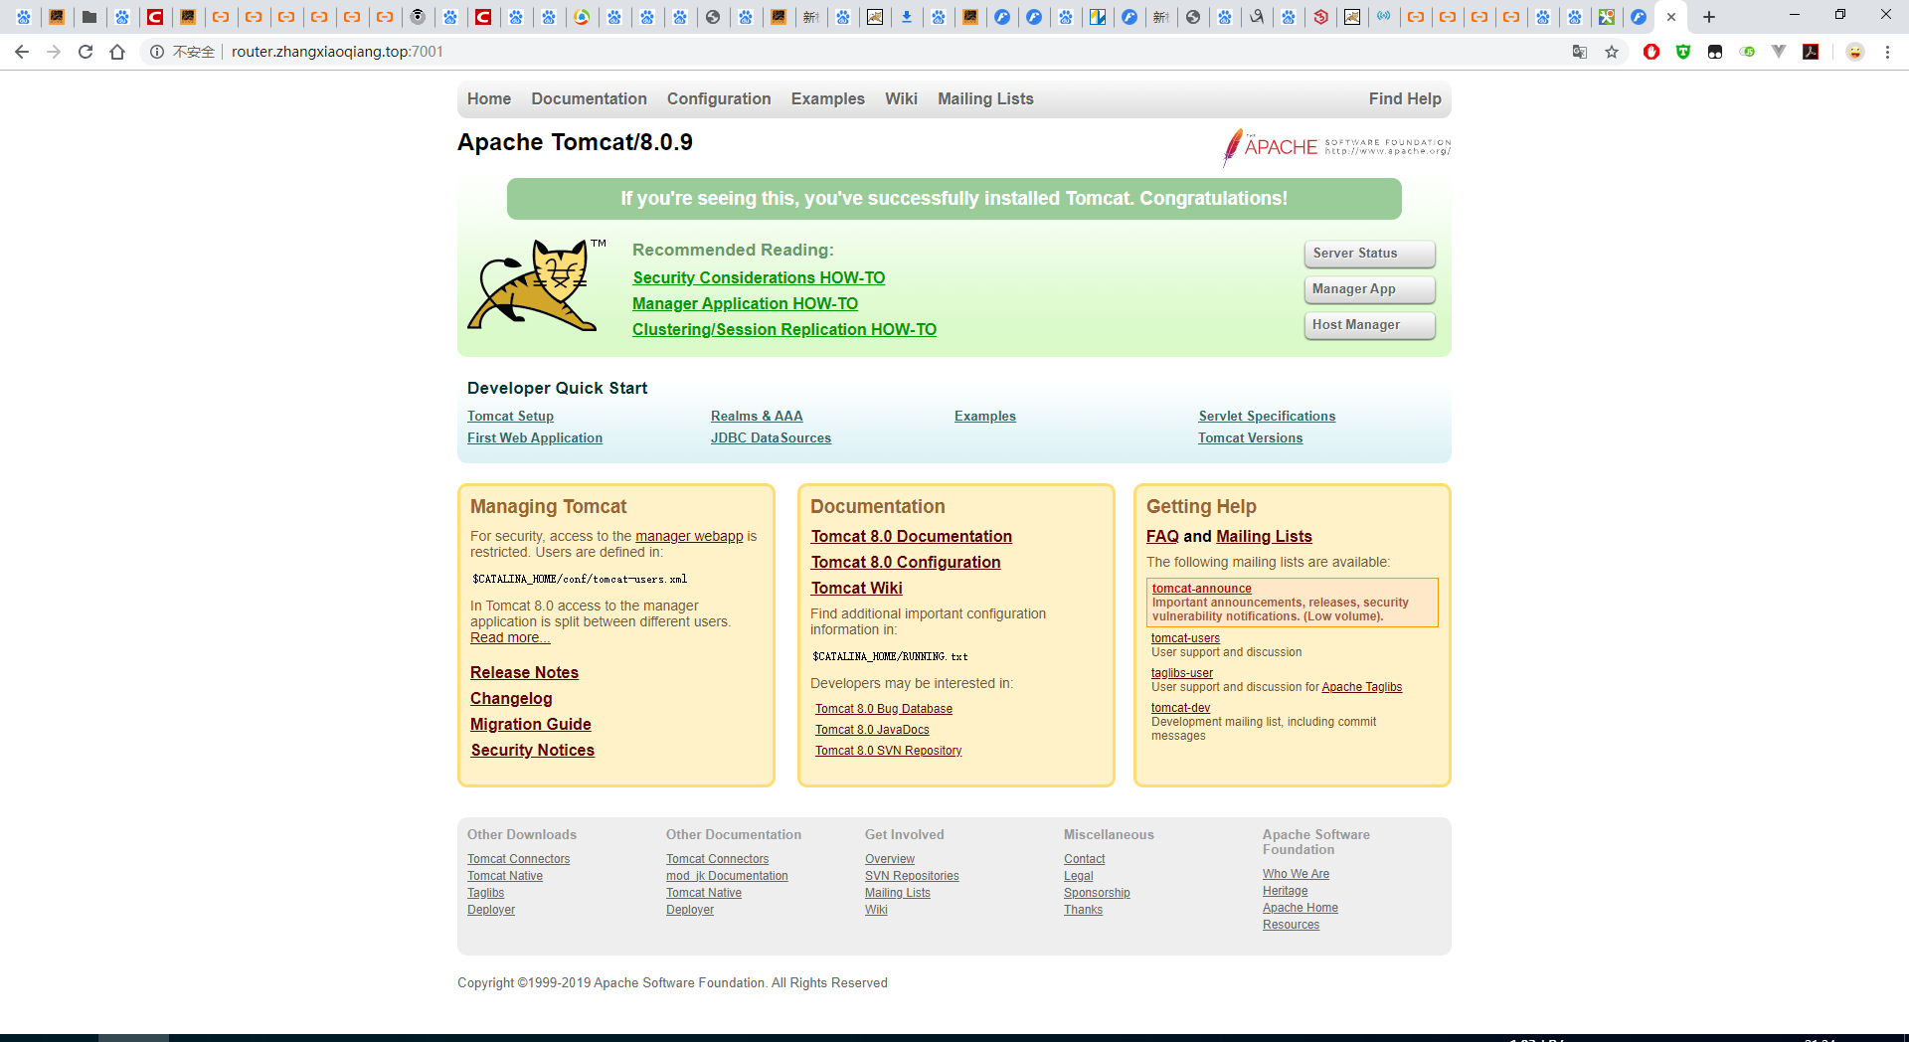The height and width of the screenshot is (1042, 1909).
Task: Click the FAQ link under Getting Help
Action: (1162, 537)
